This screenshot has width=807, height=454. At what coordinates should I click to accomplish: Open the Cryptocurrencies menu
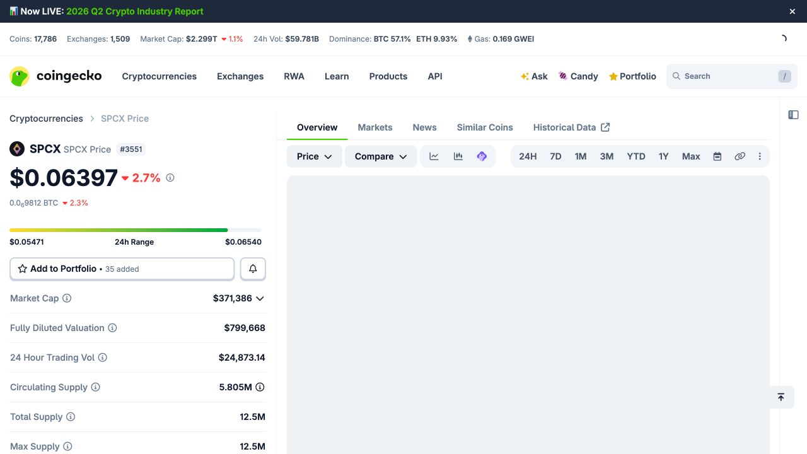tap(160, 76)
